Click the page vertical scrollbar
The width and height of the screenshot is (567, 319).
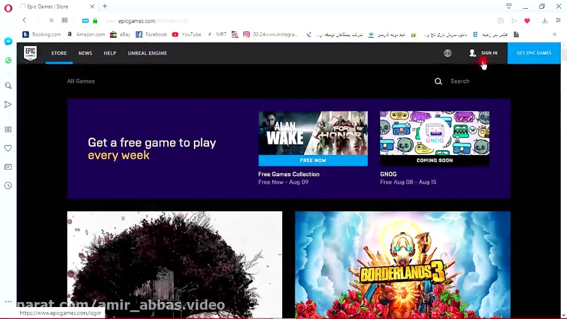(563, 180)
